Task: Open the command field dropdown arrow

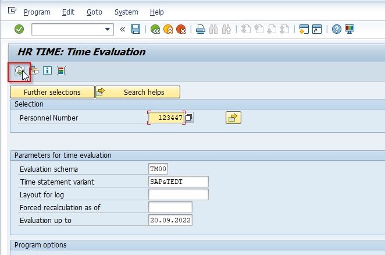Action: tap(107, 29)
